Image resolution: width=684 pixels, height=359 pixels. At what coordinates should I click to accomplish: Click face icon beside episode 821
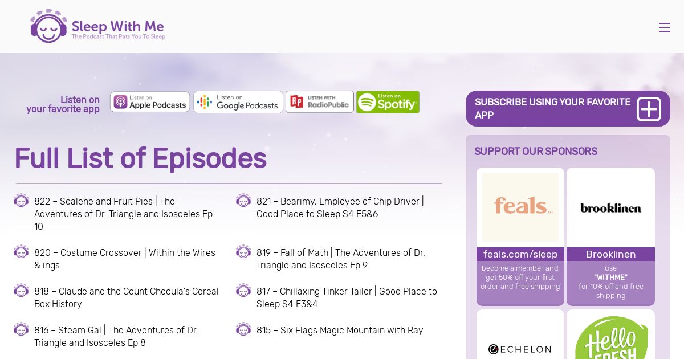click(243, 201)
